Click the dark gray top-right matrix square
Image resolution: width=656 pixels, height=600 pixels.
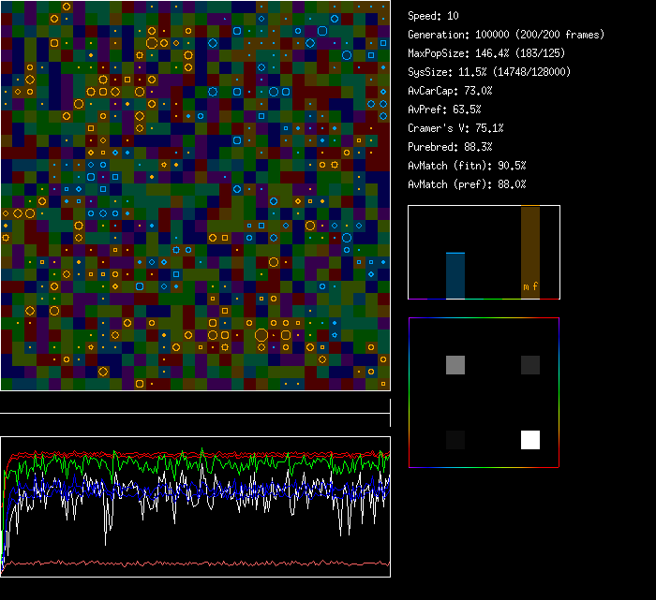pos(530,365)
